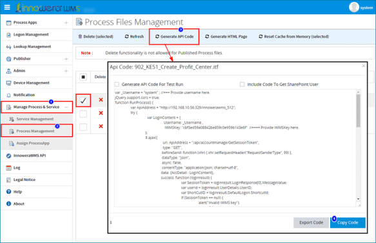Click the Export Code button

click(312, 222)
